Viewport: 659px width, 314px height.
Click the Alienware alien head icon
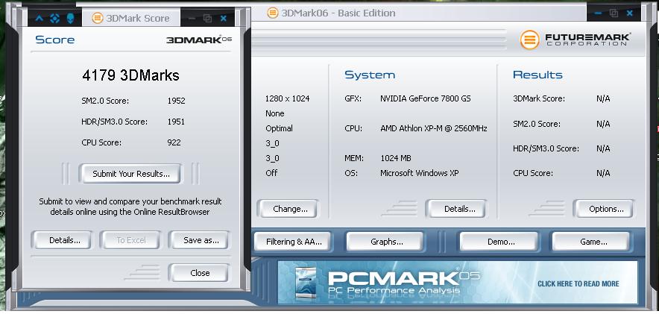click(70, 18)
